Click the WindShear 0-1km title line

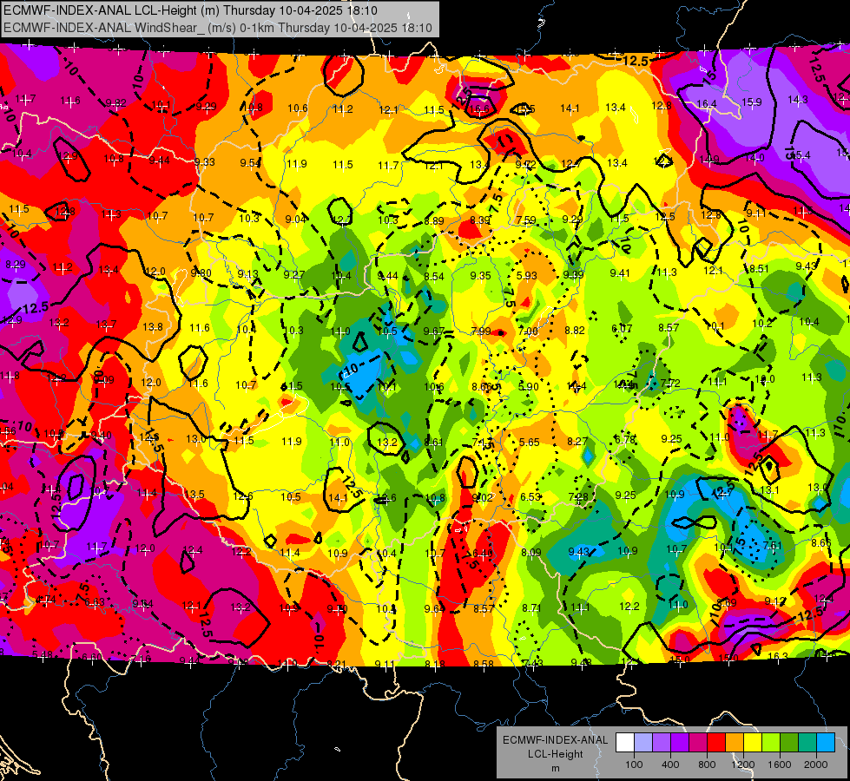218,28
